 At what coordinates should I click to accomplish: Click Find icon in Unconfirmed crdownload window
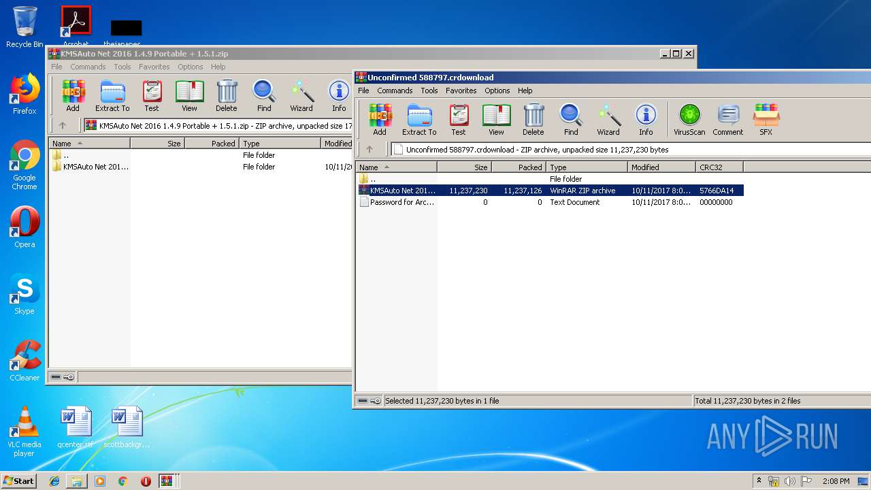point(571,120)
